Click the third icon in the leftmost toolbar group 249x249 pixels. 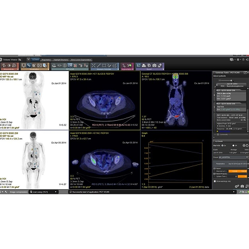coord(14,65)
